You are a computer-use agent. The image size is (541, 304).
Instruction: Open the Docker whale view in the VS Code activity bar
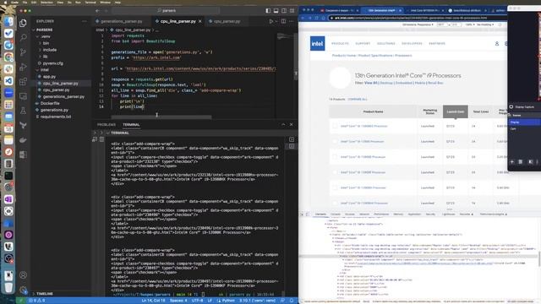23,140
